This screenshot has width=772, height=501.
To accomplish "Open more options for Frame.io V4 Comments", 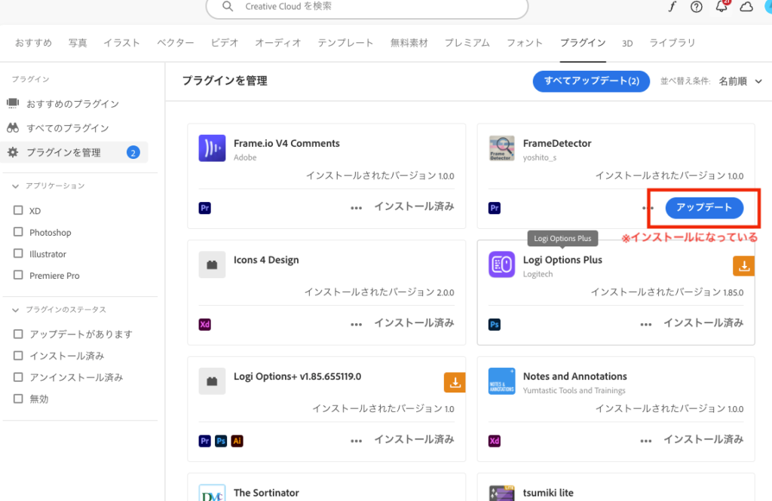I will 357,208.
